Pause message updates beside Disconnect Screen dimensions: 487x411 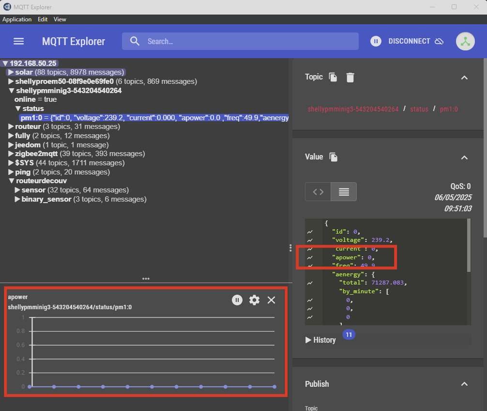(376, 41)
